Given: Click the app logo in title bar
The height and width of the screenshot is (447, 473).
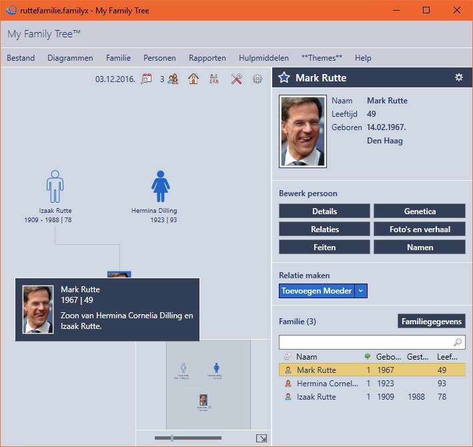Looking at the screenshot, I should coord(11,10).
